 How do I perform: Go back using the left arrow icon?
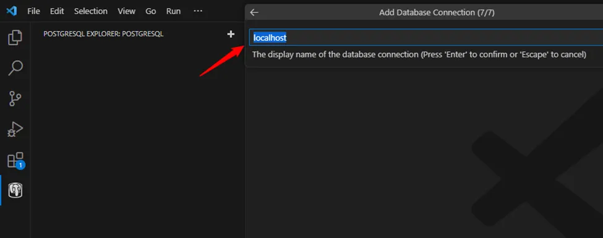(254, 12)
